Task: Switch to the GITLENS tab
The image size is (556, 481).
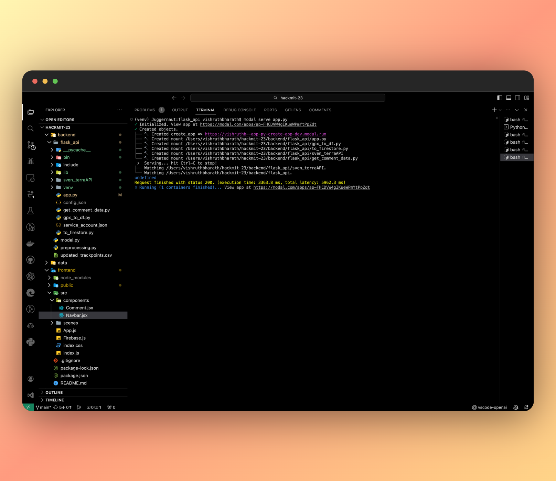Action: coord(293,110)
